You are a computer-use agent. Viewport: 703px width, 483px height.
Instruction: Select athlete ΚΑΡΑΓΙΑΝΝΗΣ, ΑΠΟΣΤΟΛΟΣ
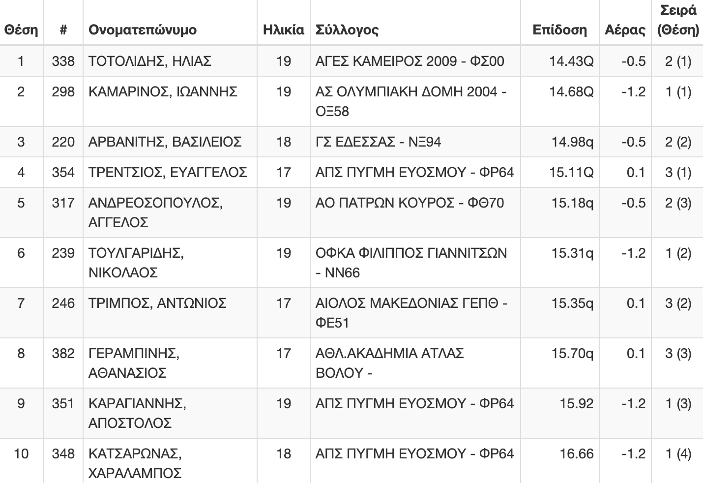coord(137,413)
